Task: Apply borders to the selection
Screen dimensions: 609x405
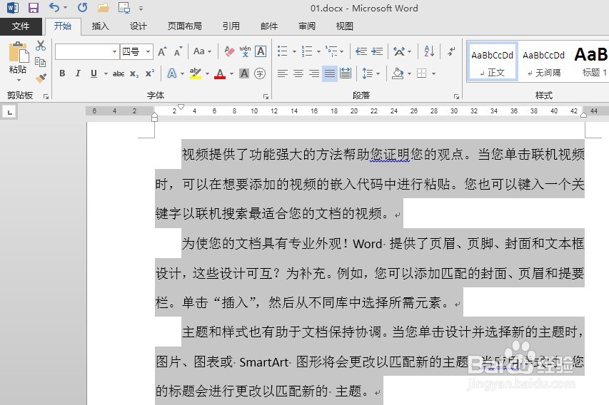Action: tap(421, 73)
